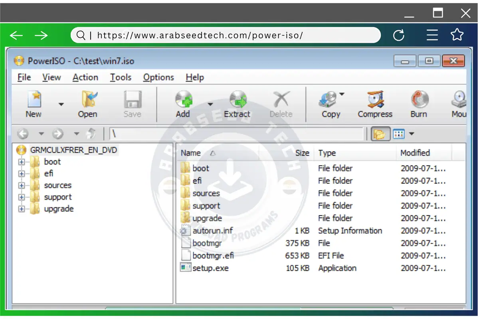Compress the current image file
Screen dimensions: 479x319
(x=374, y=104)
